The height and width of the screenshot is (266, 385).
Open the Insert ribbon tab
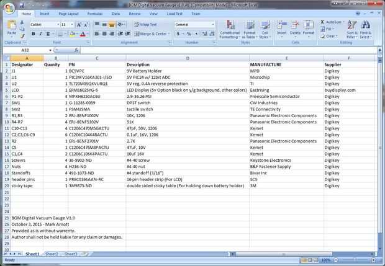[45, 14]
